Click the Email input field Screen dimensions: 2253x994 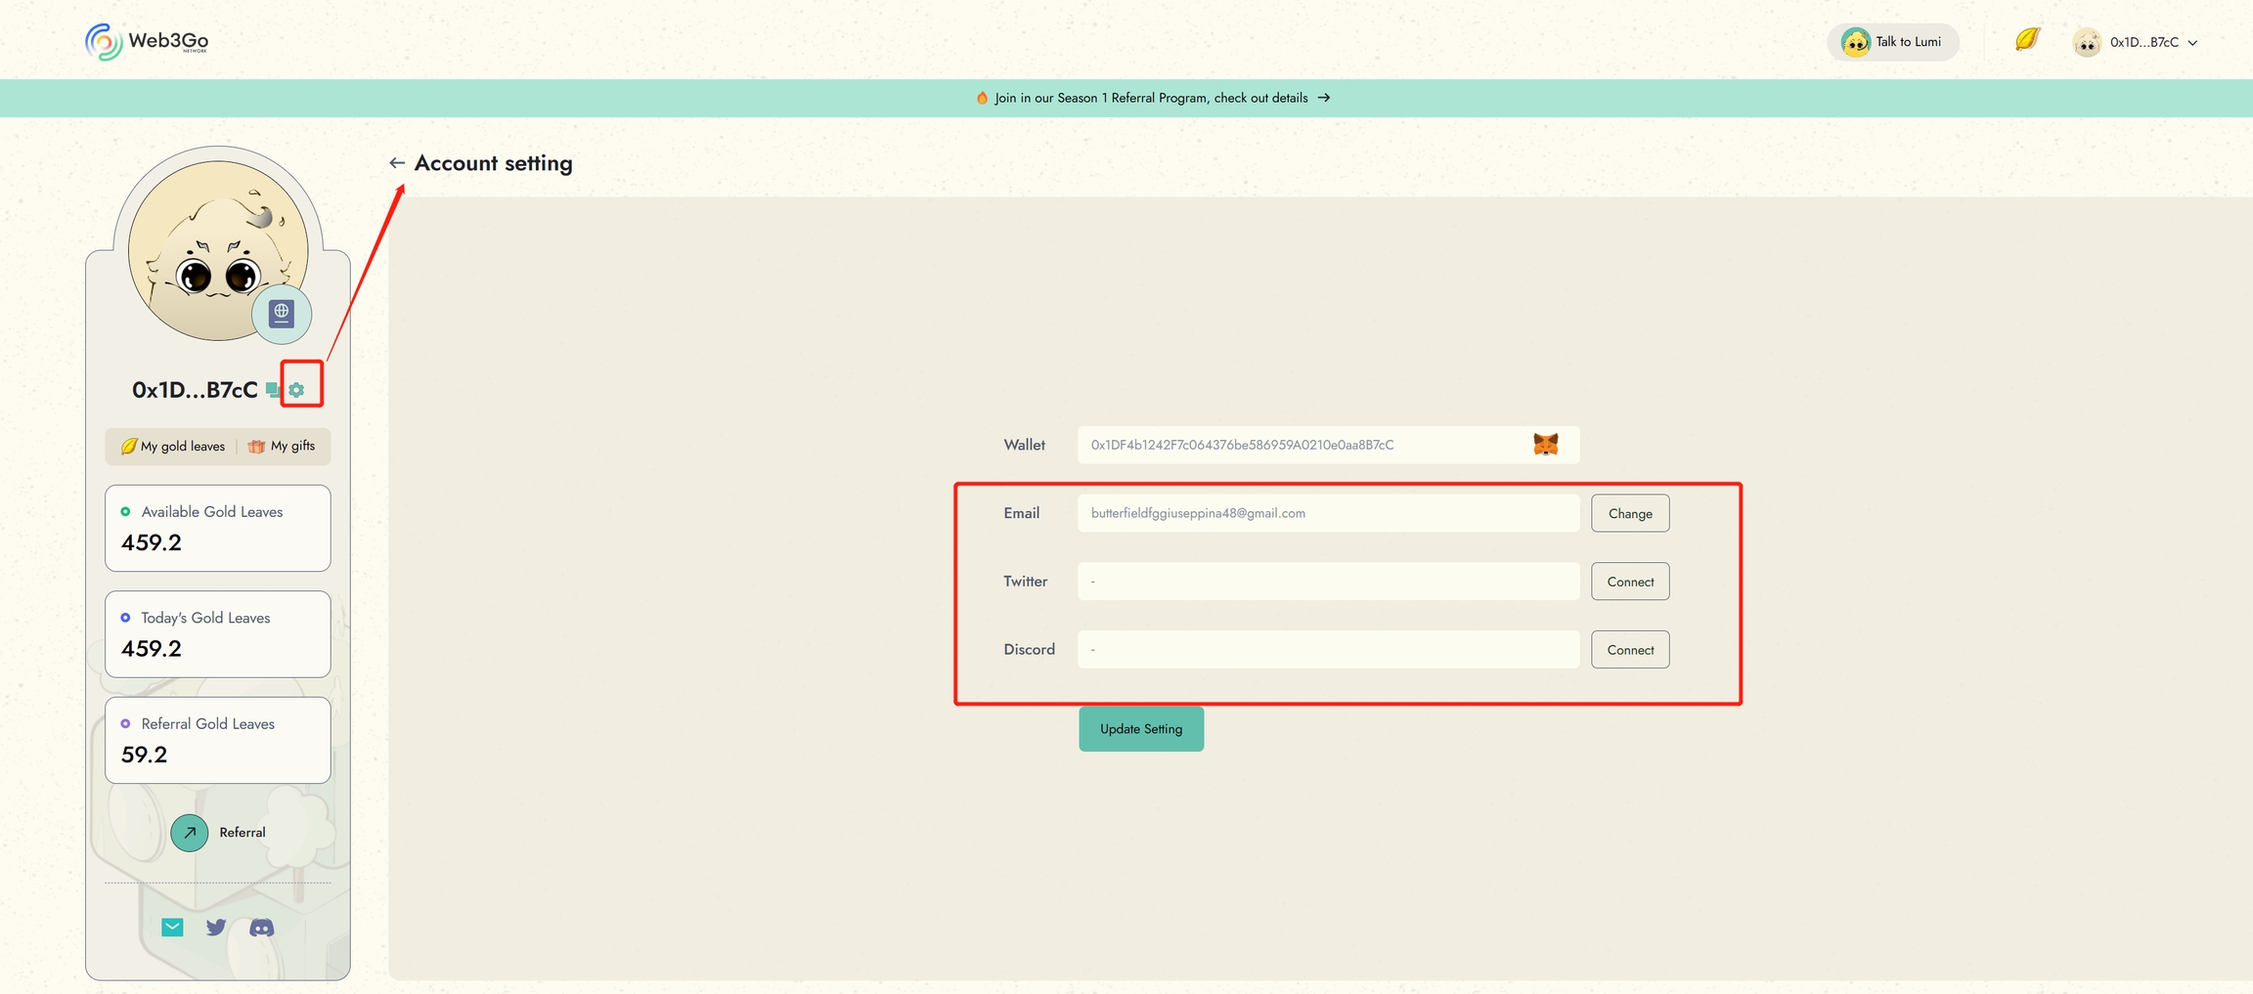pyautogui.click(x=1327, y=513)
